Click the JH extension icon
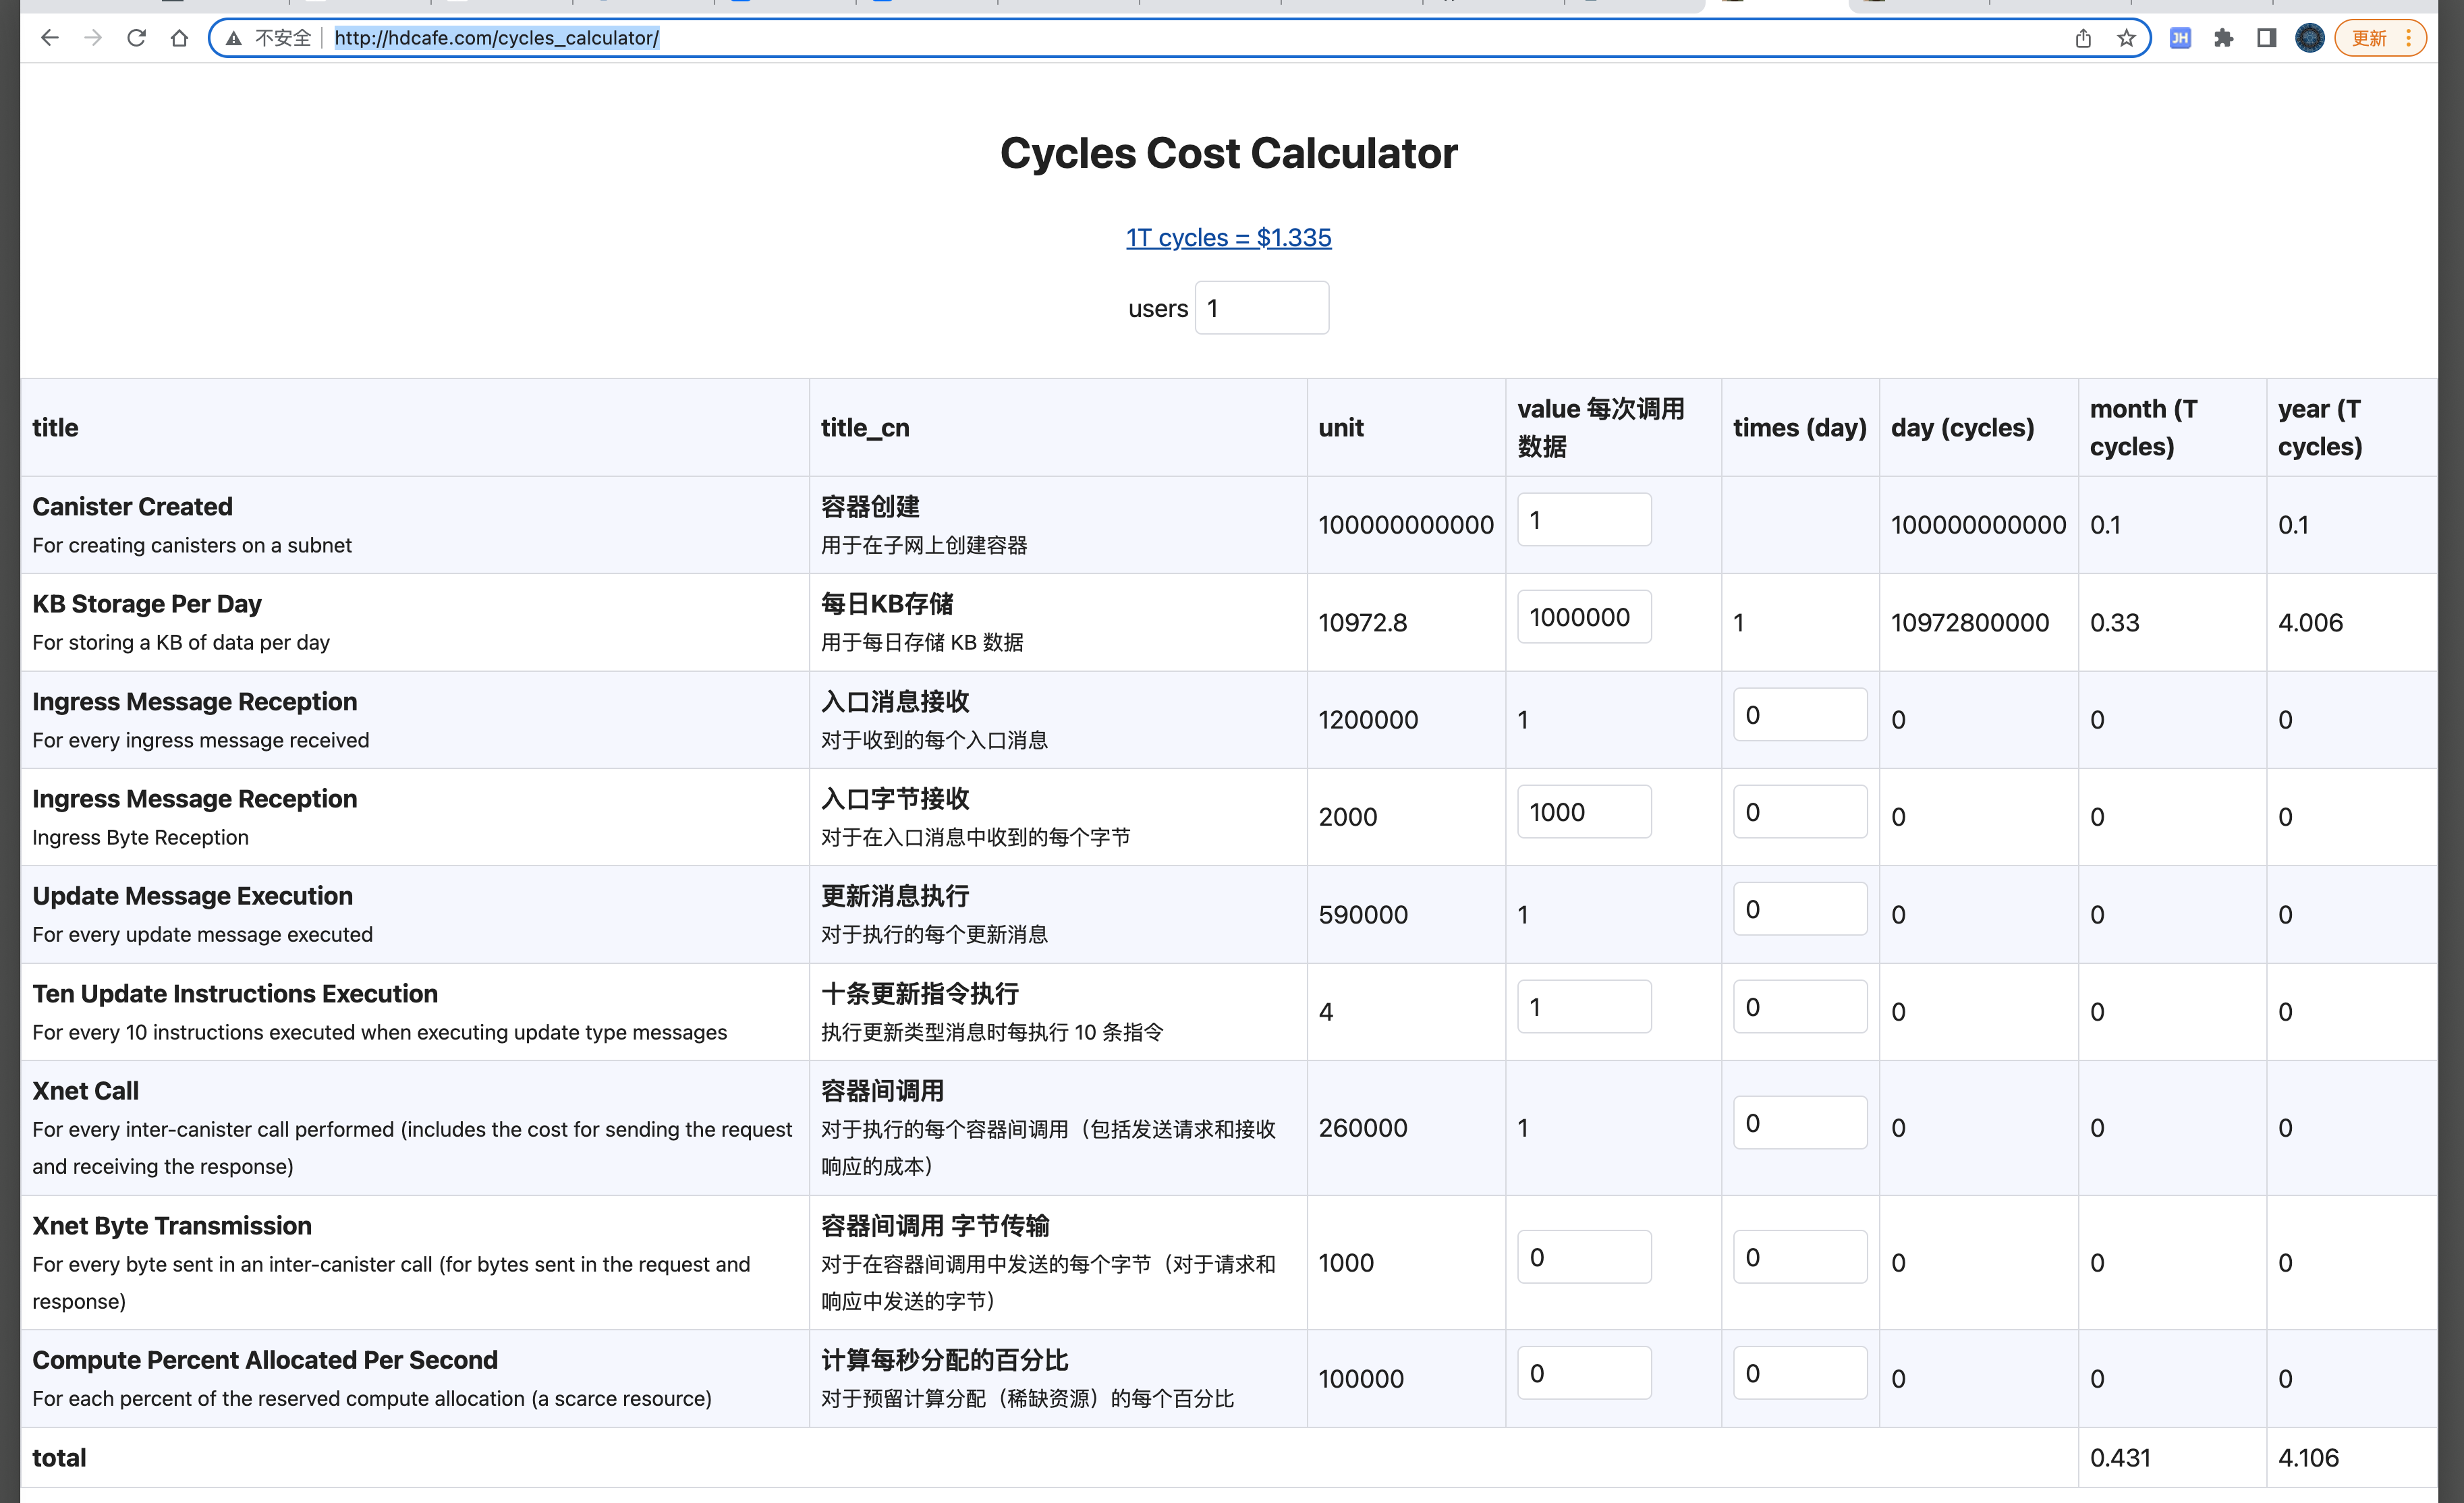Screen dimensions: 2464x1503 click(2179, 38)
